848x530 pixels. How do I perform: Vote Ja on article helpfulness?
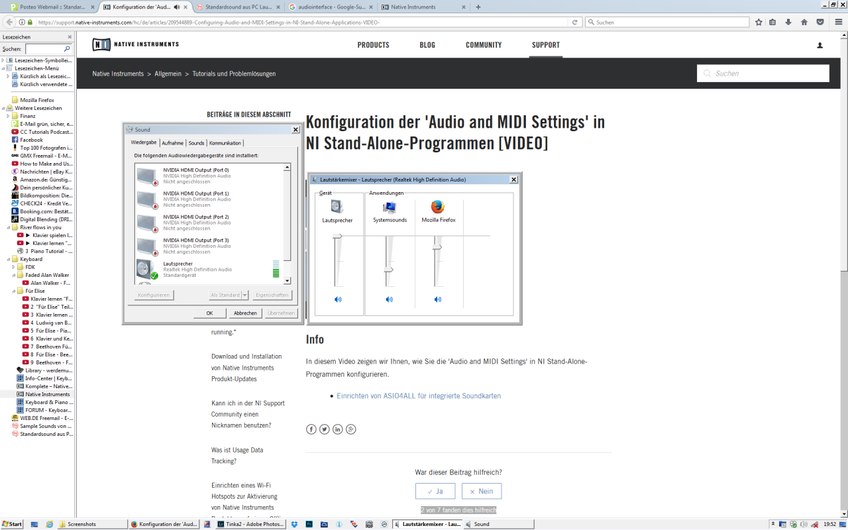[435, 491]
